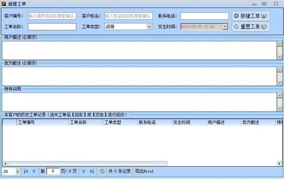Go to next page of records
This screenshot has height=179, width=284.
click(84, 171)
